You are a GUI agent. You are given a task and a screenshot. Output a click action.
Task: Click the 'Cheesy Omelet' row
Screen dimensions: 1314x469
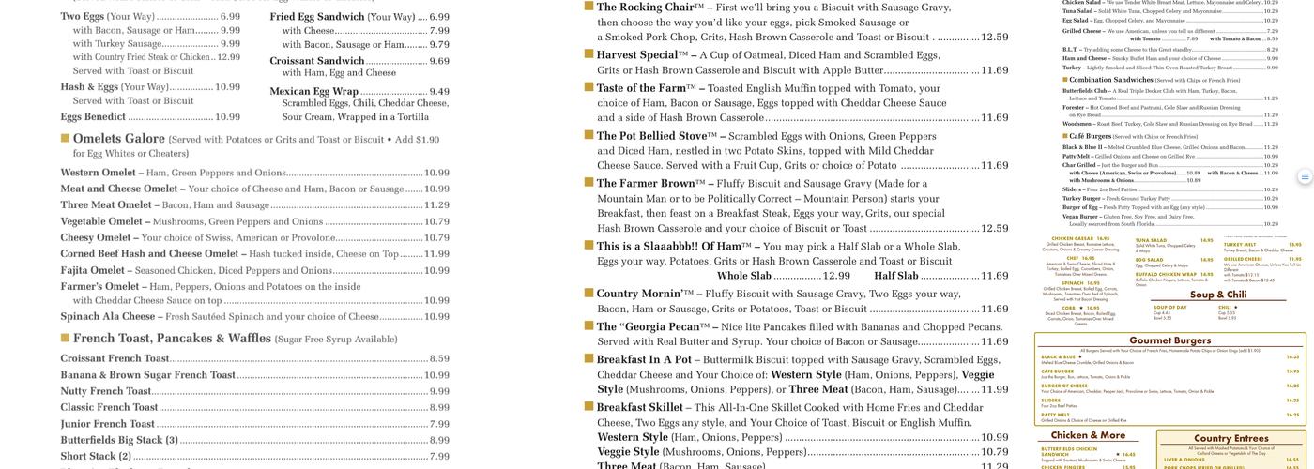click(x=255, y=238)
